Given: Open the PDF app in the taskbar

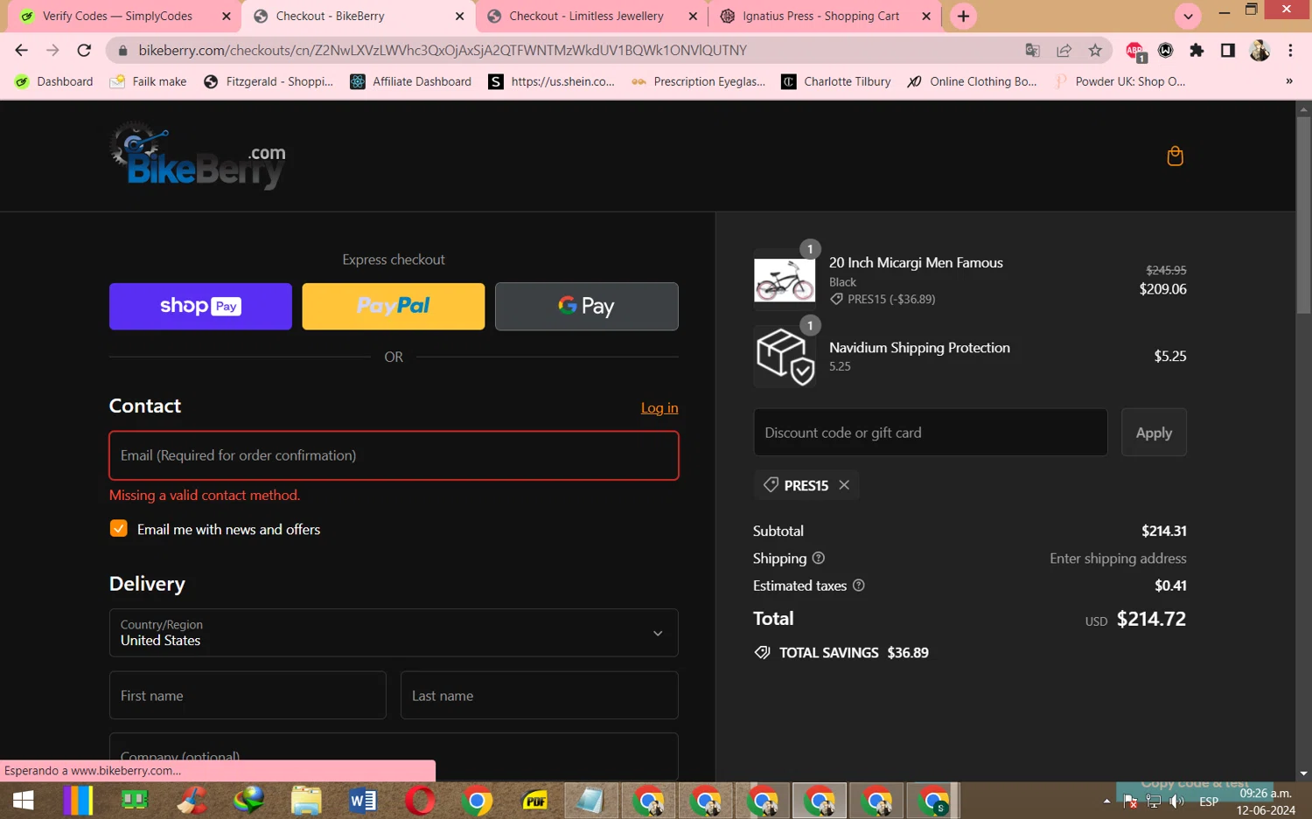Looking at the screenshot, I should pos(534,801).
